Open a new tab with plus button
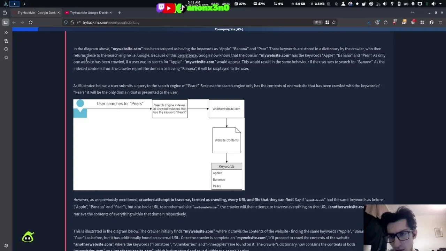Screen dimensions: 446x251 119,13
